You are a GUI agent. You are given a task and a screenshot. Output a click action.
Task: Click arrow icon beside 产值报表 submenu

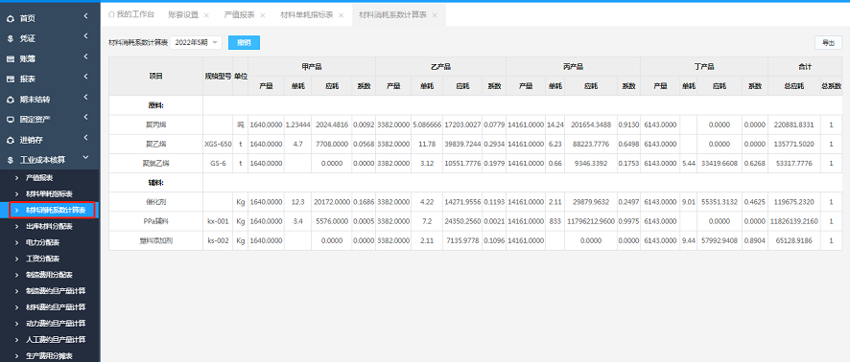click(17, 178)
